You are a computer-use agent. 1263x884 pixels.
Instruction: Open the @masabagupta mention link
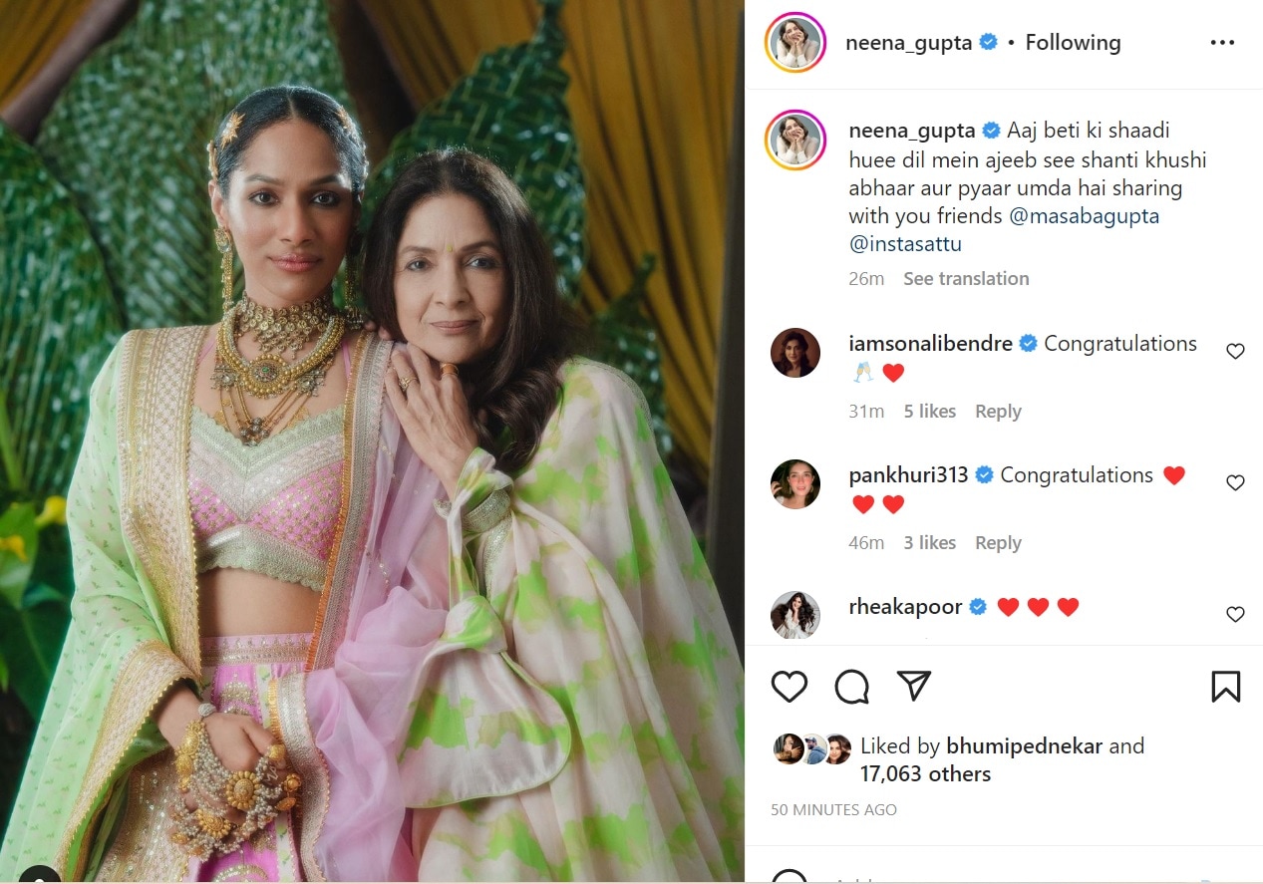pyautogui.click(x=1085, y=216)
